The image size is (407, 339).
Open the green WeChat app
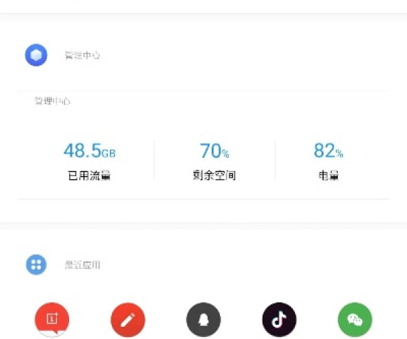(355, 319)
